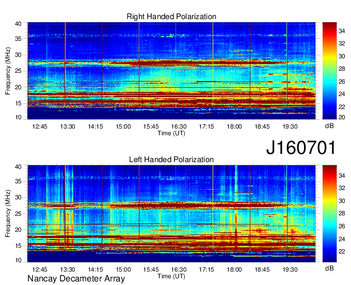Click Frequency (MHz) axis label of bottom plot
Viewport: 351px width, 285px height.
(x=8, y=214)
